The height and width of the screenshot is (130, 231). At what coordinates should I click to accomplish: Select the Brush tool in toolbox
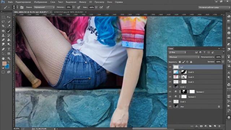pos(9,31)
